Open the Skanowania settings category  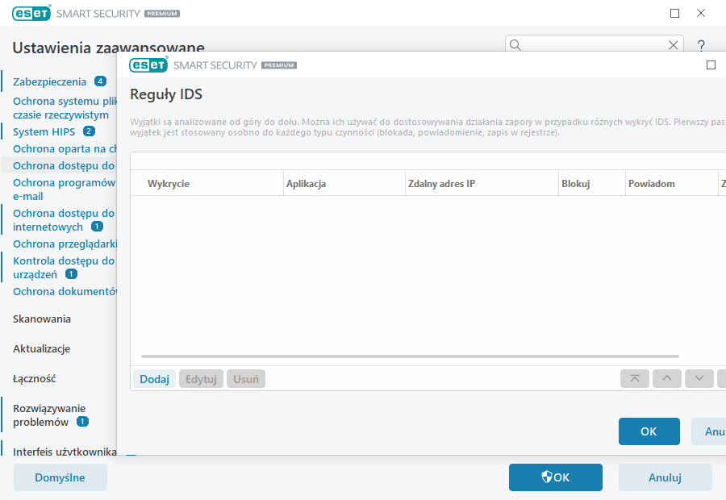pyautogui.click(x=42, y=319)
